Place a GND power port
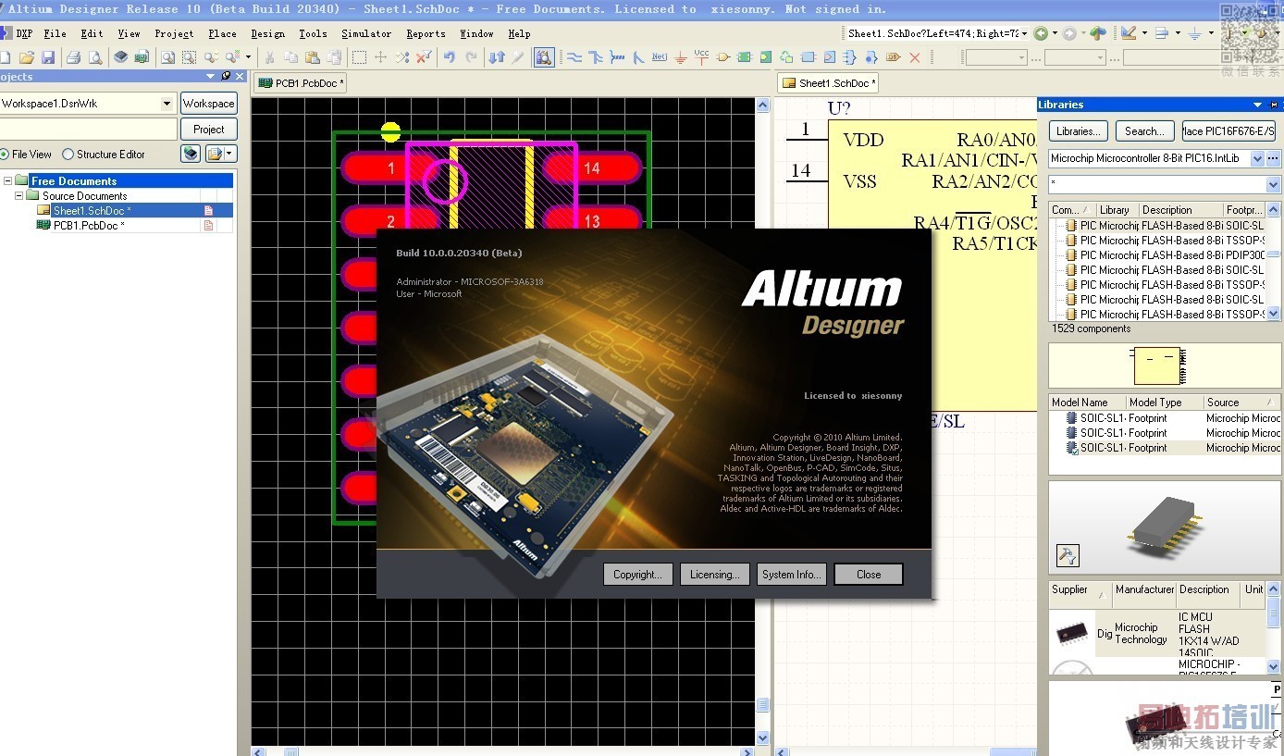The image size is (1284, 756). [681, 57]
